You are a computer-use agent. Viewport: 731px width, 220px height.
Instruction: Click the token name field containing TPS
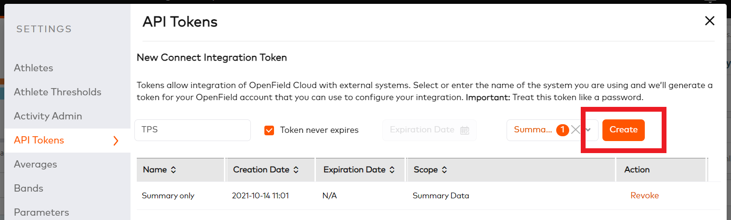193,130
